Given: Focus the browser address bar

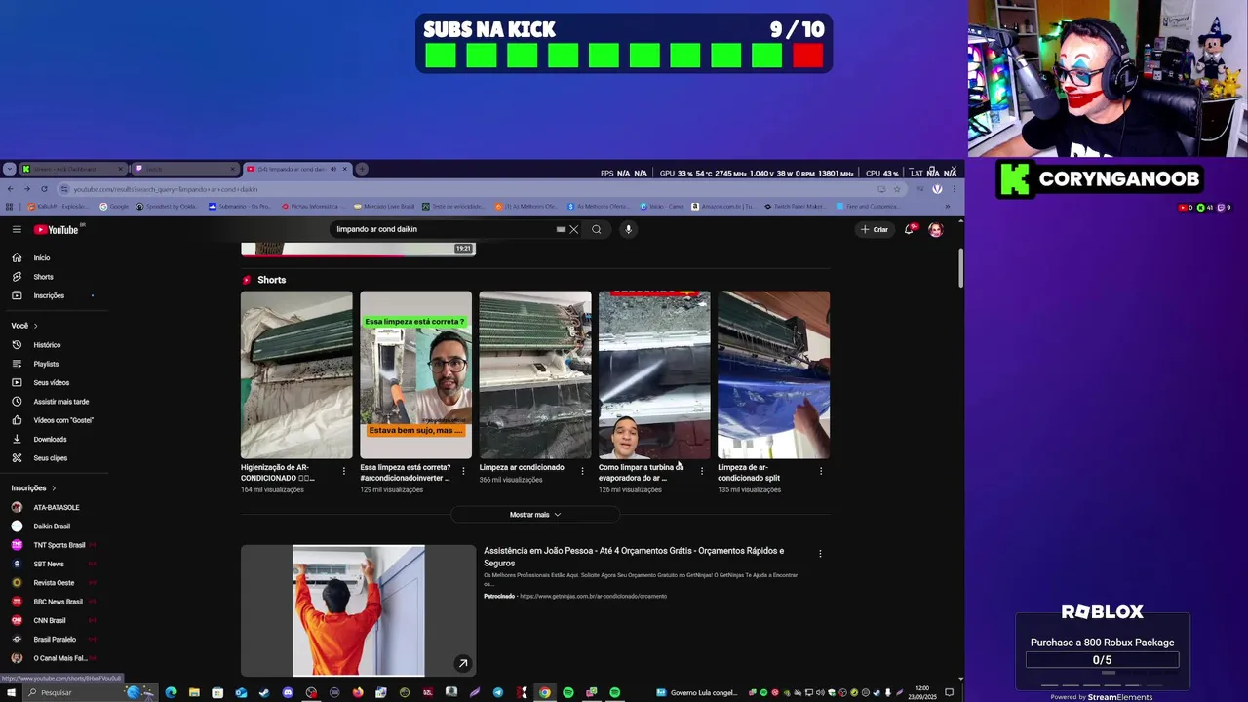Looking at the screenshot, I should (x=468, y=189).
